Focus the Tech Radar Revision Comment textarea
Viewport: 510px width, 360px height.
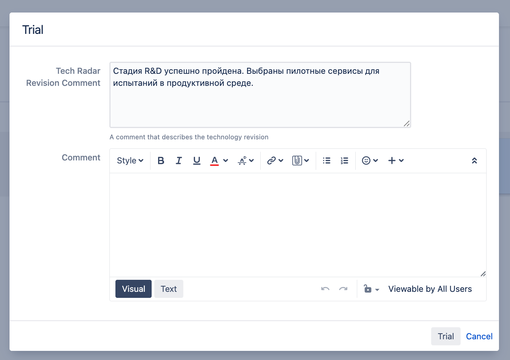click(x=260, y=95)
